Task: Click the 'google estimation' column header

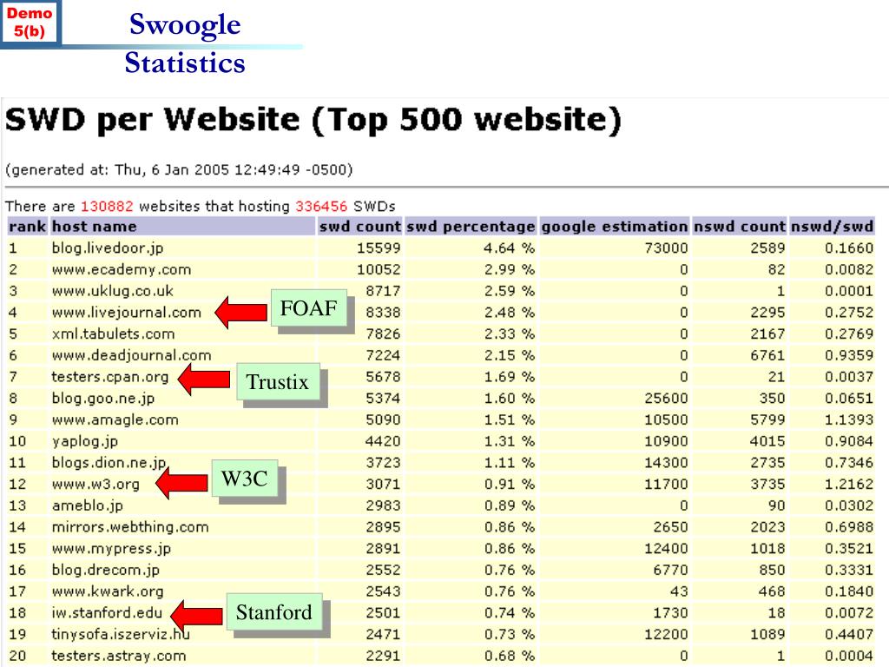Action: click(x=614, y=227)
